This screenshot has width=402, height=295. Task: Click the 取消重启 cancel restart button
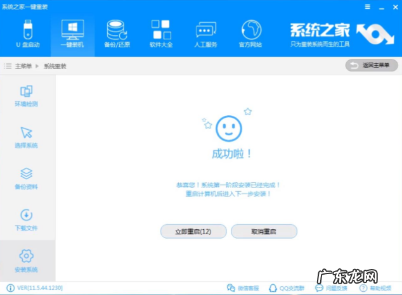(264, 232)
